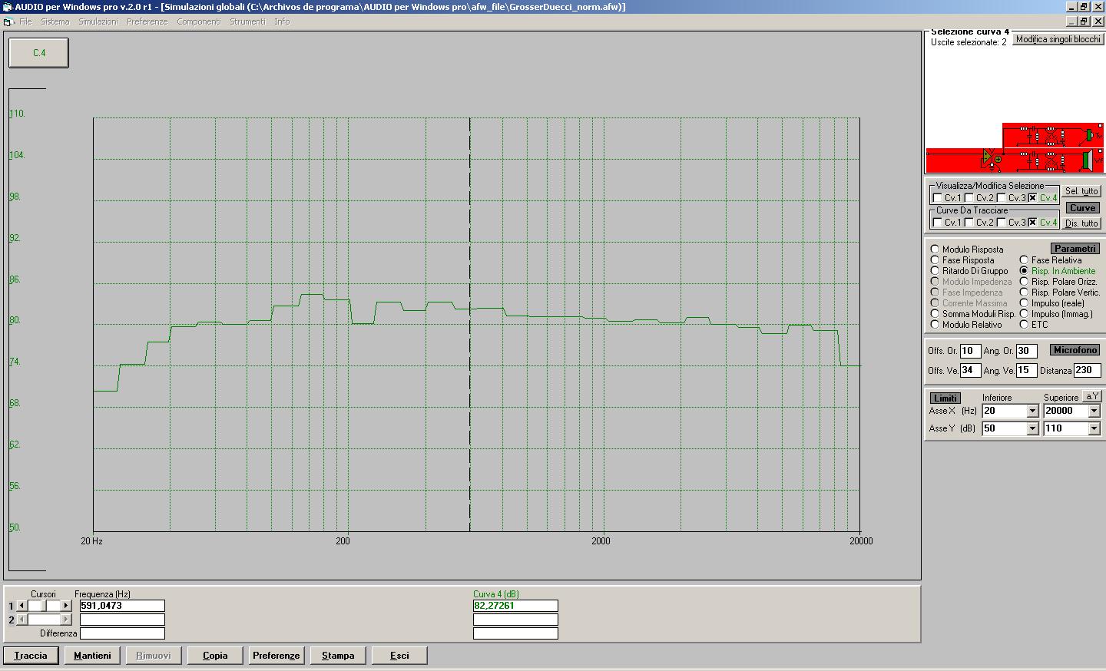Check Cv.2 in Curve Da Tracciare

969,223
